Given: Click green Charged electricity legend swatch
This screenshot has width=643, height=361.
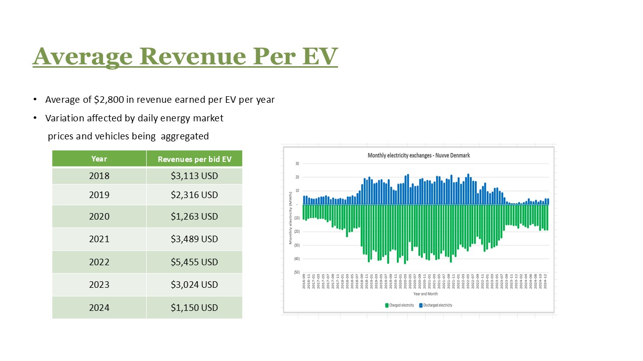Looking at the screenshot, I should click(x=387, y=305).
